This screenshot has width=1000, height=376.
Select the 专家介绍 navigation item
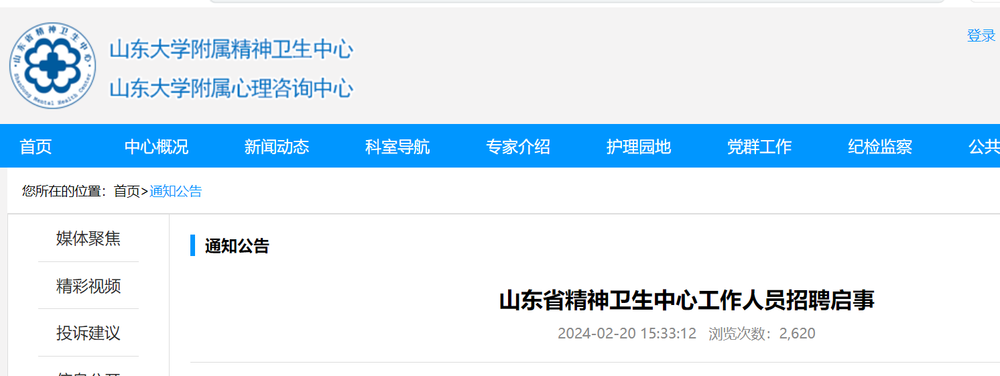point(518,147)
